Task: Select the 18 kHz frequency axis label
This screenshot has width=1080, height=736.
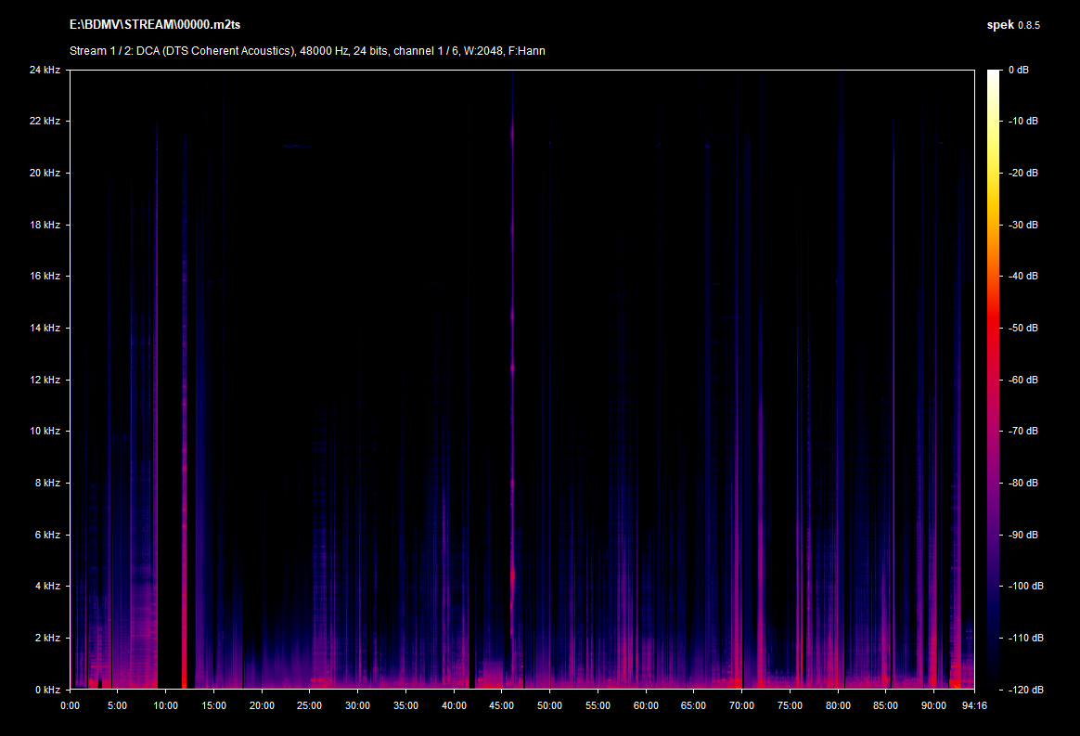Action: [x=44, y=225]
